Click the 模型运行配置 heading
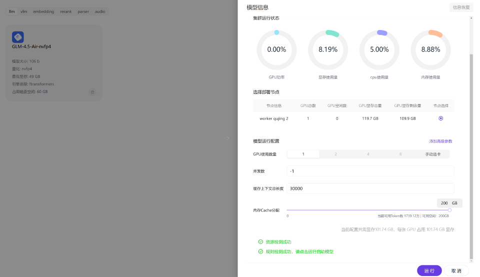 (x=266, y=141)
